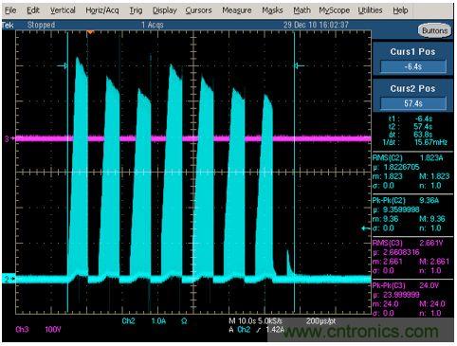
Task: Open the Horiz/Acq menu
Action: 102,10
